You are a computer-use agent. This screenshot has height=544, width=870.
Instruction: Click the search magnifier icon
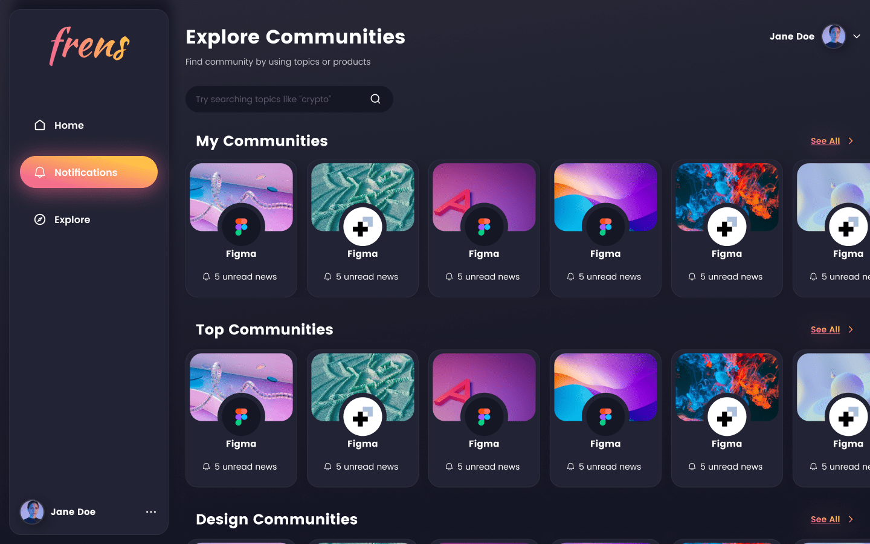[x=375, y=99]
